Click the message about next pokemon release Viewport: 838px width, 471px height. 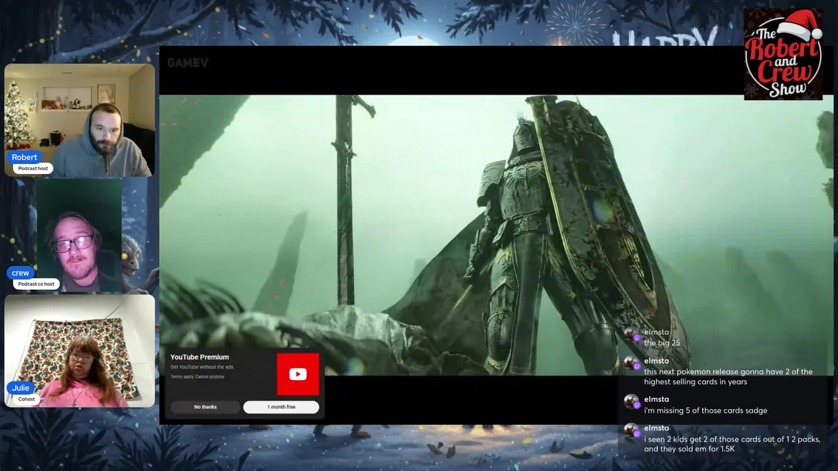tap(728, 377)
